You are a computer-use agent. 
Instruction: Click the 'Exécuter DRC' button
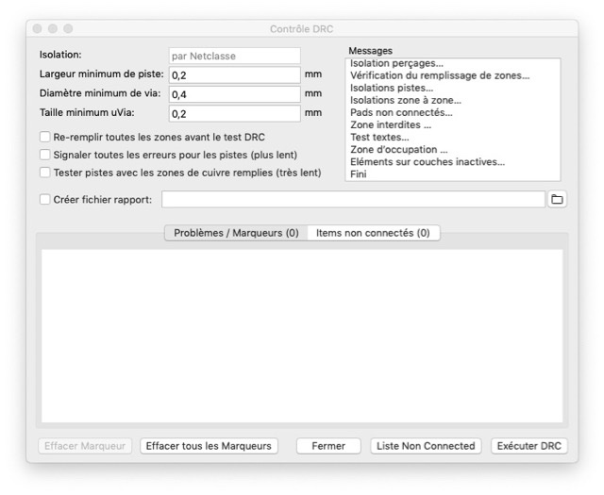pyautogui.click(x=528, y=446)
